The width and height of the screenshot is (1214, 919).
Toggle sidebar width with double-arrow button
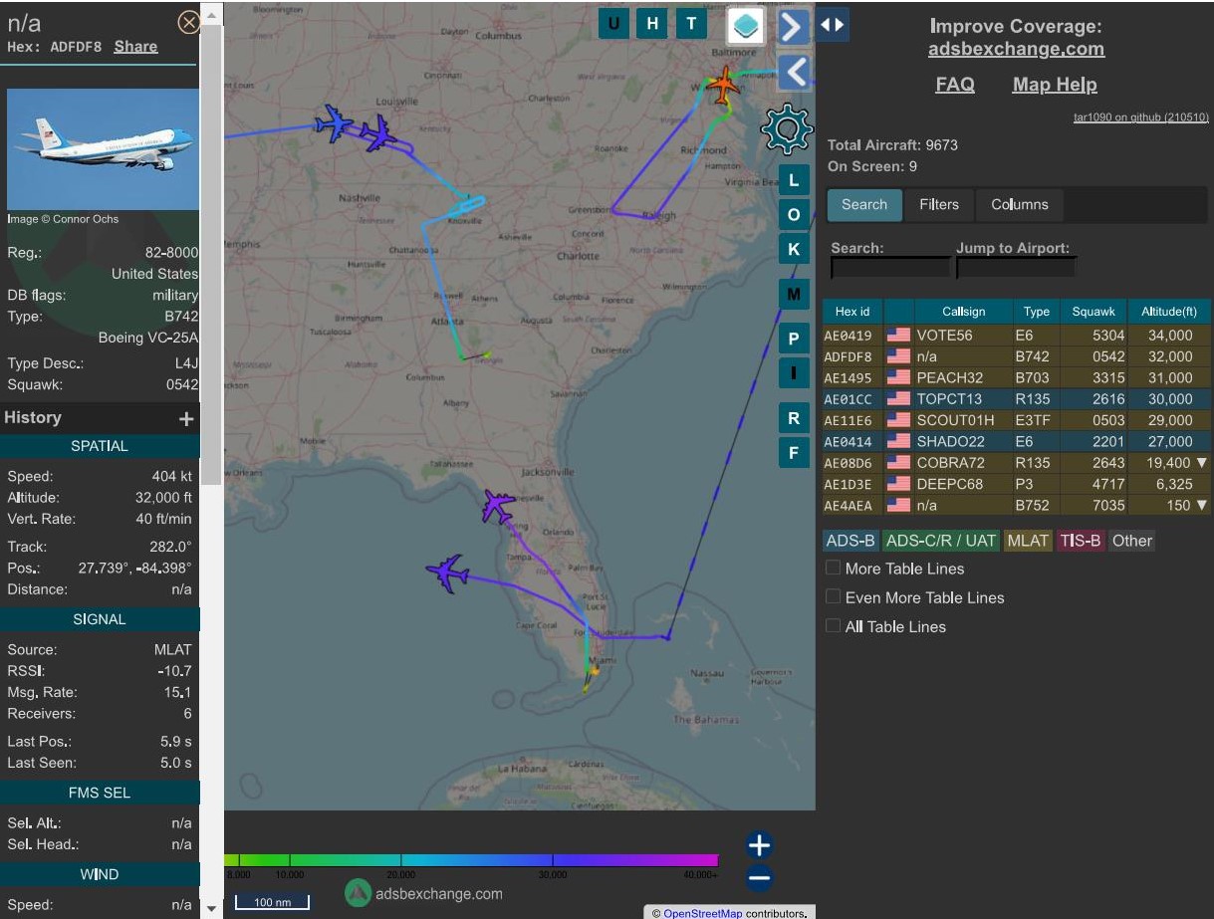point(833,25)
